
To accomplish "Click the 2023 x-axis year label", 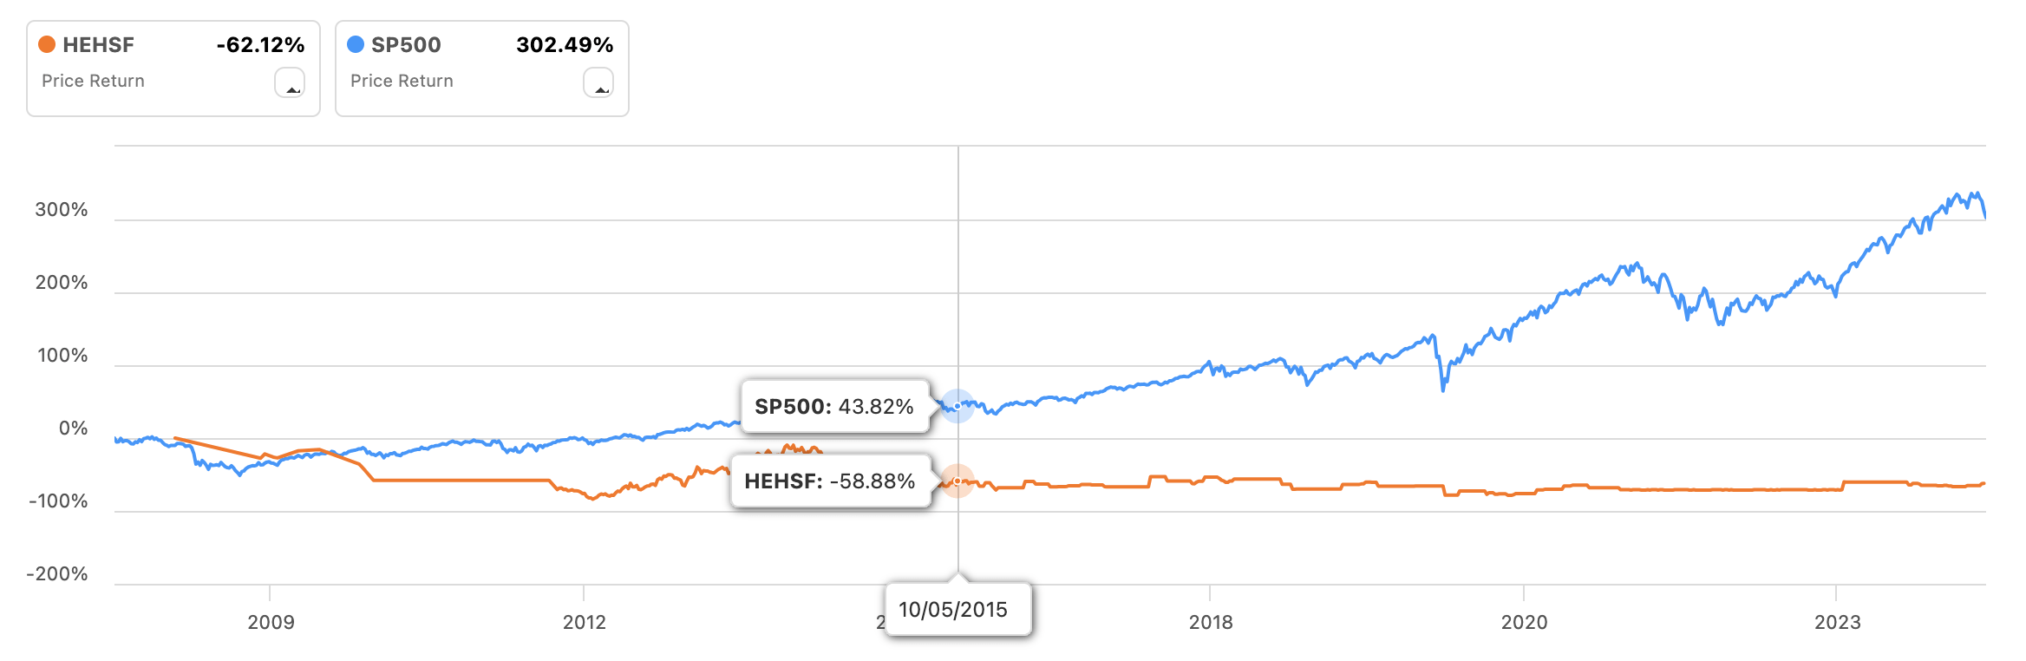I will point(1837,622).
